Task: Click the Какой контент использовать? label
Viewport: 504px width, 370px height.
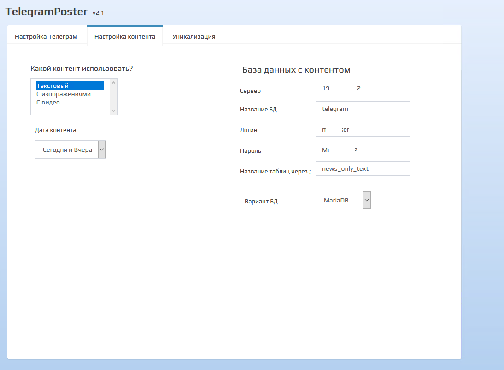Action: 82,69
